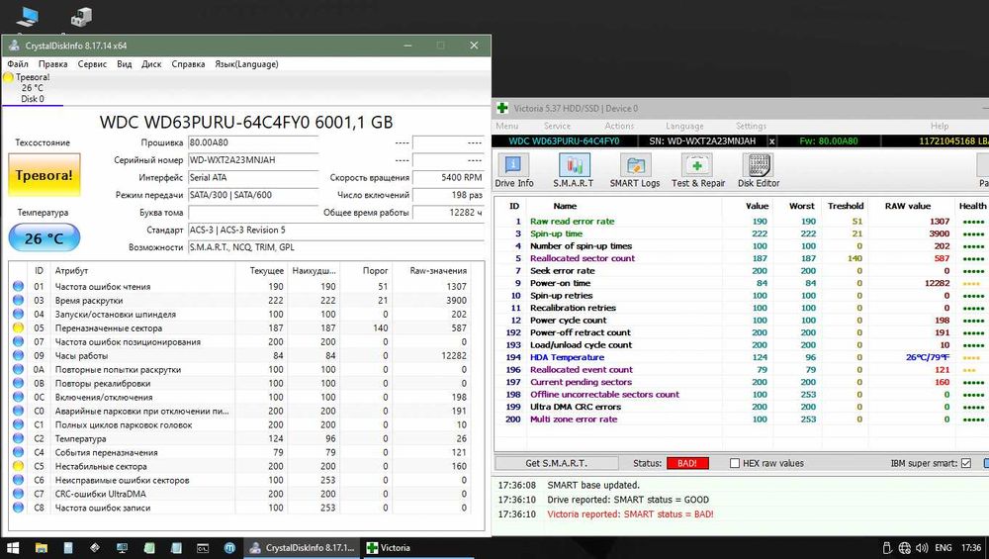Viewport: 989px width, 559px height.
Task: Click the 'Drive reported: SMART status = GOOD' log line
Action: (x=628, y=499)
